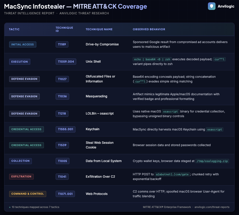Click the Anvilogic brand name text
Image resolution: width=239 pixels, height=215 pixels.
tap(226, 6)
